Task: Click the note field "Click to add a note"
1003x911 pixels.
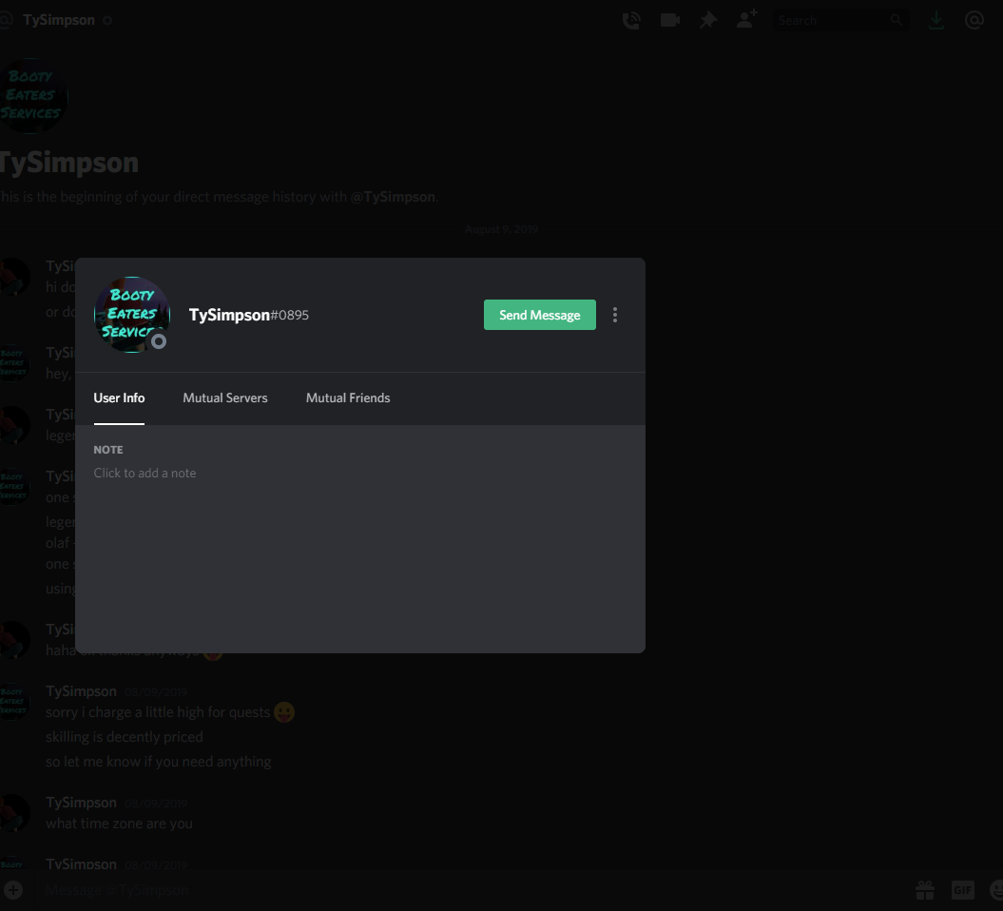Action: pos(145,473)
